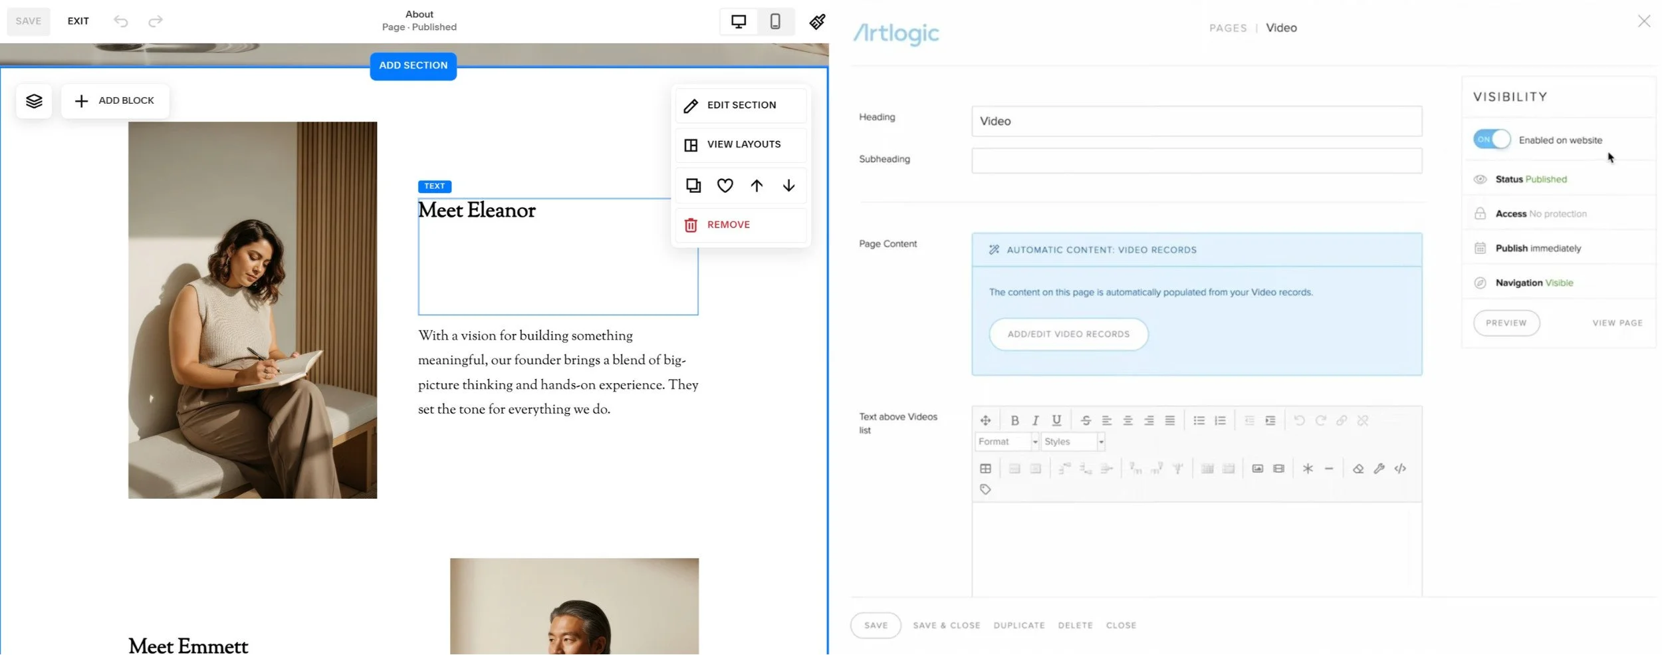Justify text in editor
1662x655 pixels.
point(1170,420)
